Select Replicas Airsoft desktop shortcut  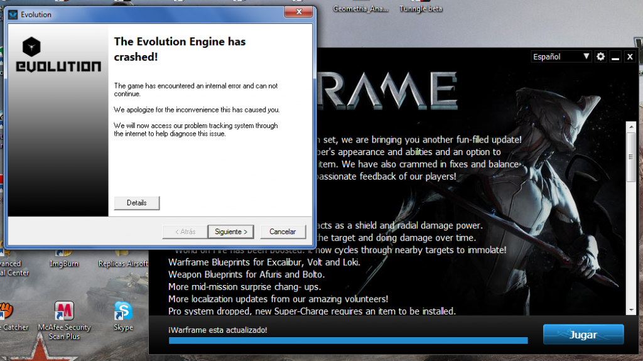123,259
